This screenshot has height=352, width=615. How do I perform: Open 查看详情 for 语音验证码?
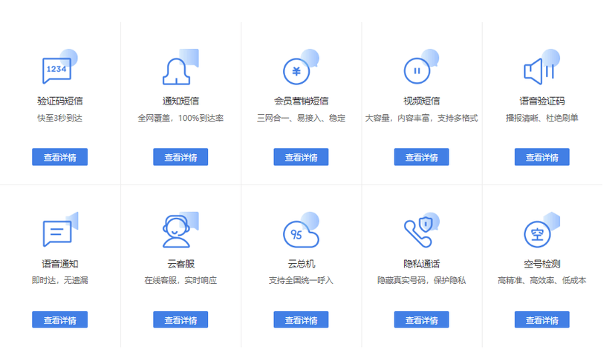tap(541, 157)
